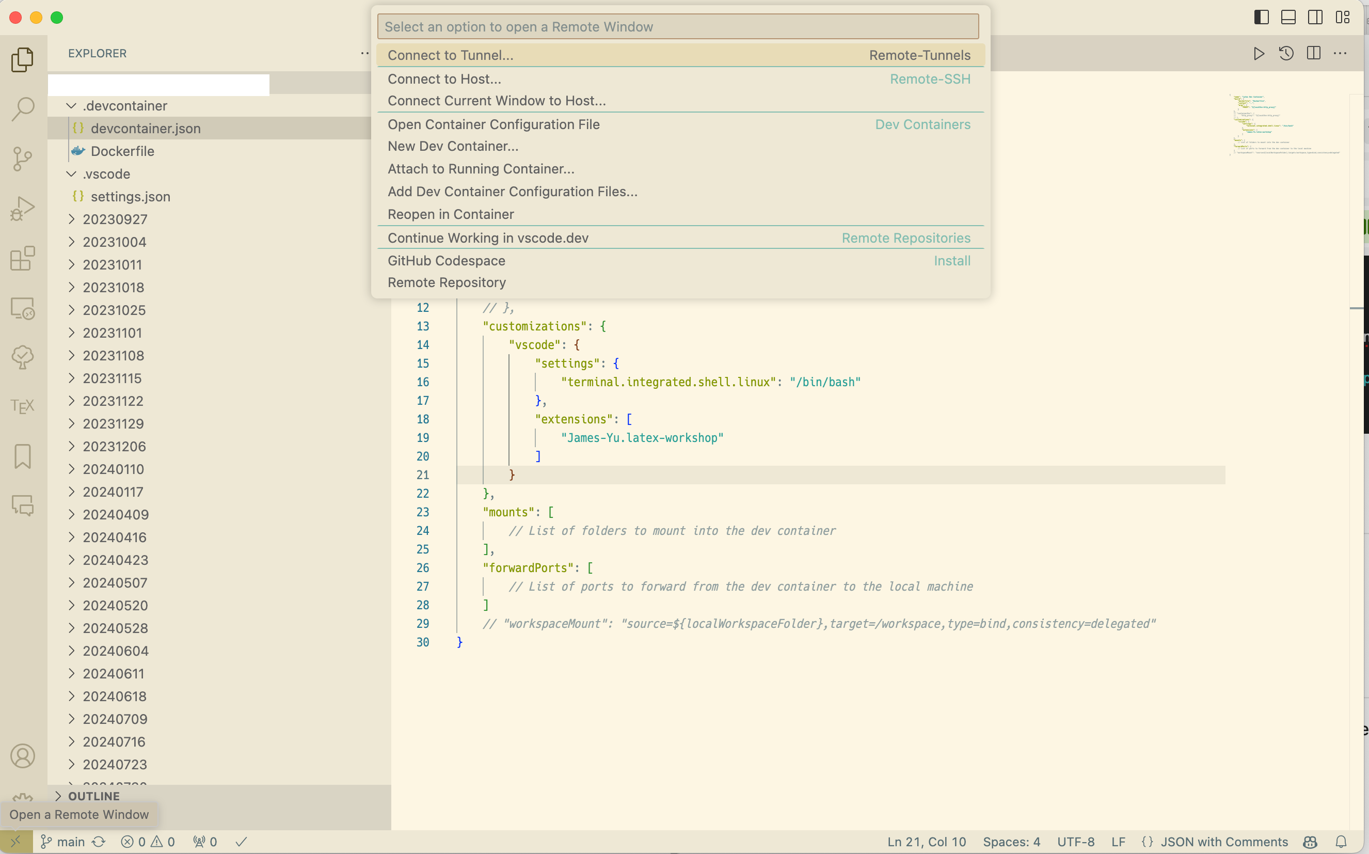Expand the 20231025 folder

(x=72, y=310)
